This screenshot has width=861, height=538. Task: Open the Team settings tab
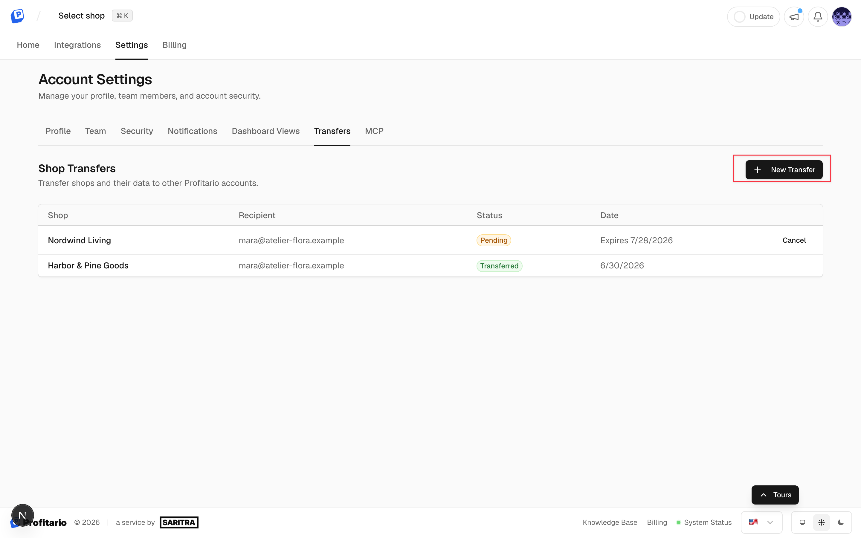click(x=95, y=131)
